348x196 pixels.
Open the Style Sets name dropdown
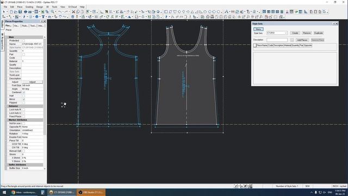pyautogui.click(x=285, y=33)
